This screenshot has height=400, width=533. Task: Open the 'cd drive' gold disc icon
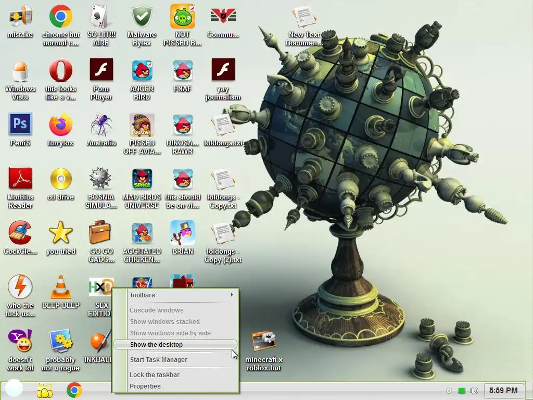click(x=60, y=179)
